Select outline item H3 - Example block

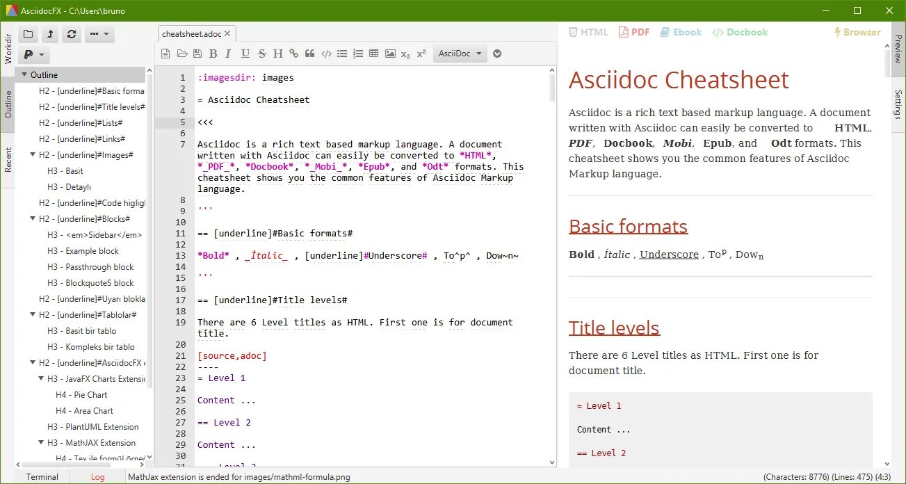pos(83,251)
